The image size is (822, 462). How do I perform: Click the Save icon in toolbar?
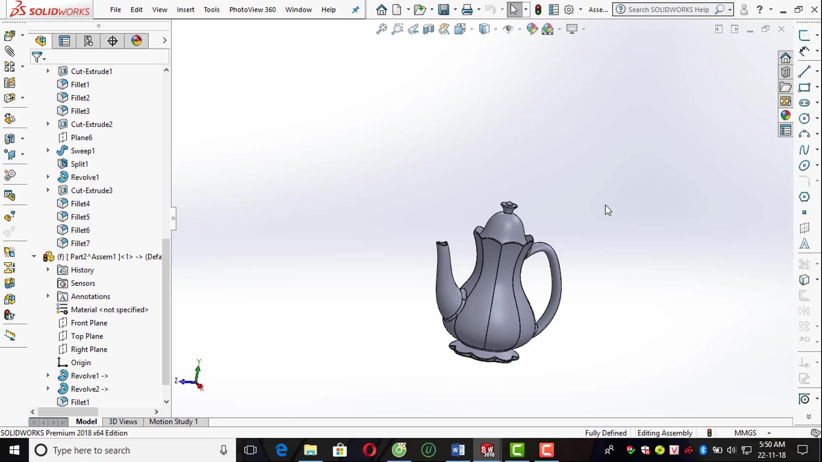[444, 9]
